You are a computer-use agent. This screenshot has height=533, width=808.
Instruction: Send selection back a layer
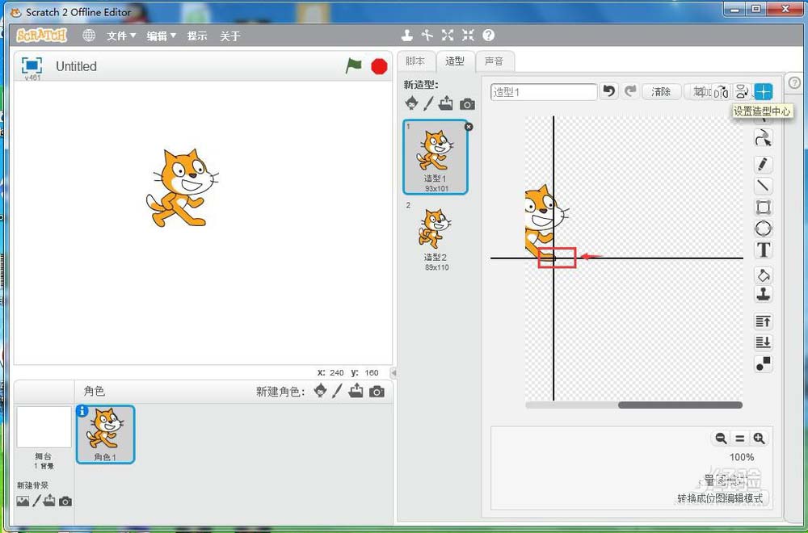[x=764, y=342]
